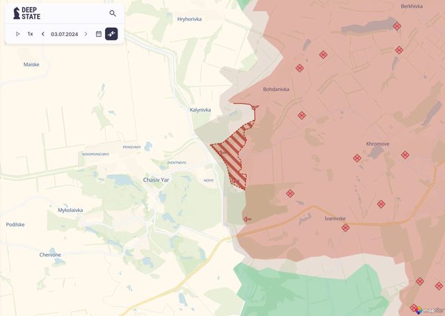
Task: Toggle the dark compare-mode button
Action: tap(111, 34)
